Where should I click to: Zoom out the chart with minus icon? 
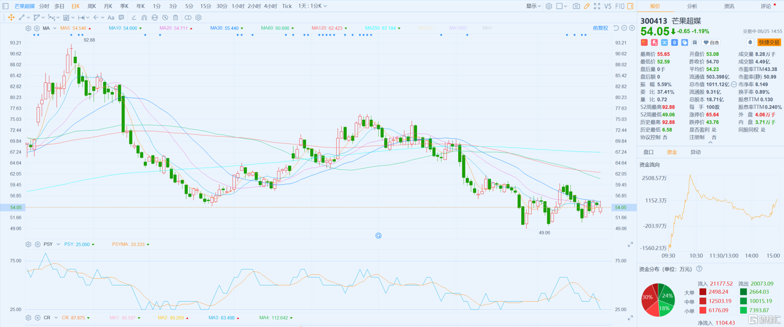point(624,28)
